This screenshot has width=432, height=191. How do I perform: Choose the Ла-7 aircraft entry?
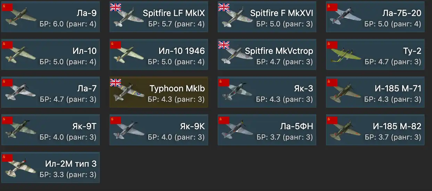(x=50, y=92)
